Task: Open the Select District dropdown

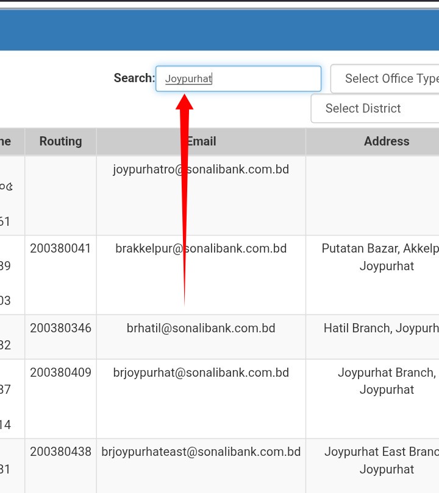Action: 375,108
